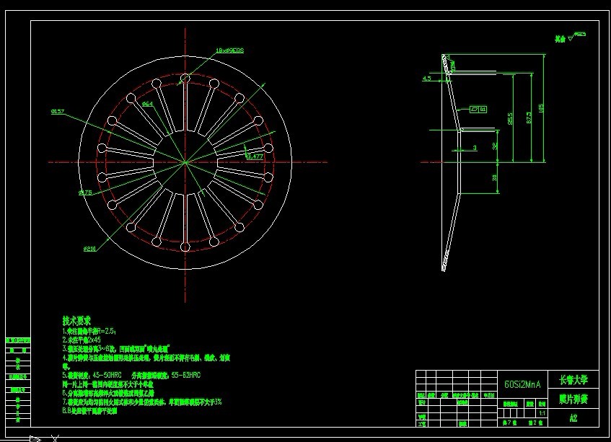Image resolution: width=611 pixels, height=442 pixels.
Task: Click the ø157 diameter dimension text
Action: coord(58,111)
